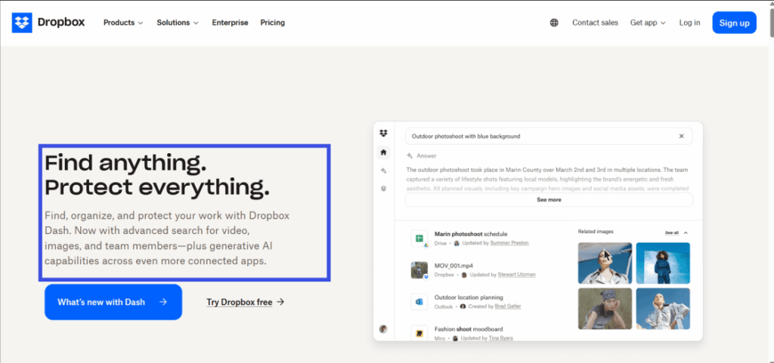Click the Dropbox logo icon in header
Screen dimensions: 774x363
click(x=22, y=23)
